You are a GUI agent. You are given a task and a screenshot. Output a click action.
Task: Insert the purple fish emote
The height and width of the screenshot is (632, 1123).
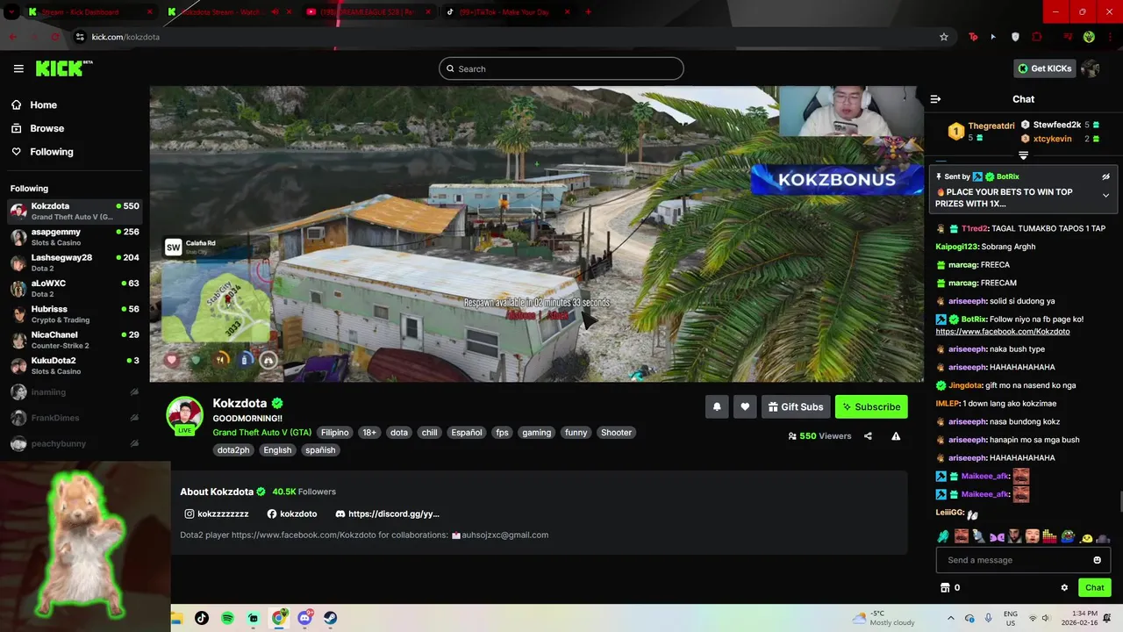click(x=997, y=536)
